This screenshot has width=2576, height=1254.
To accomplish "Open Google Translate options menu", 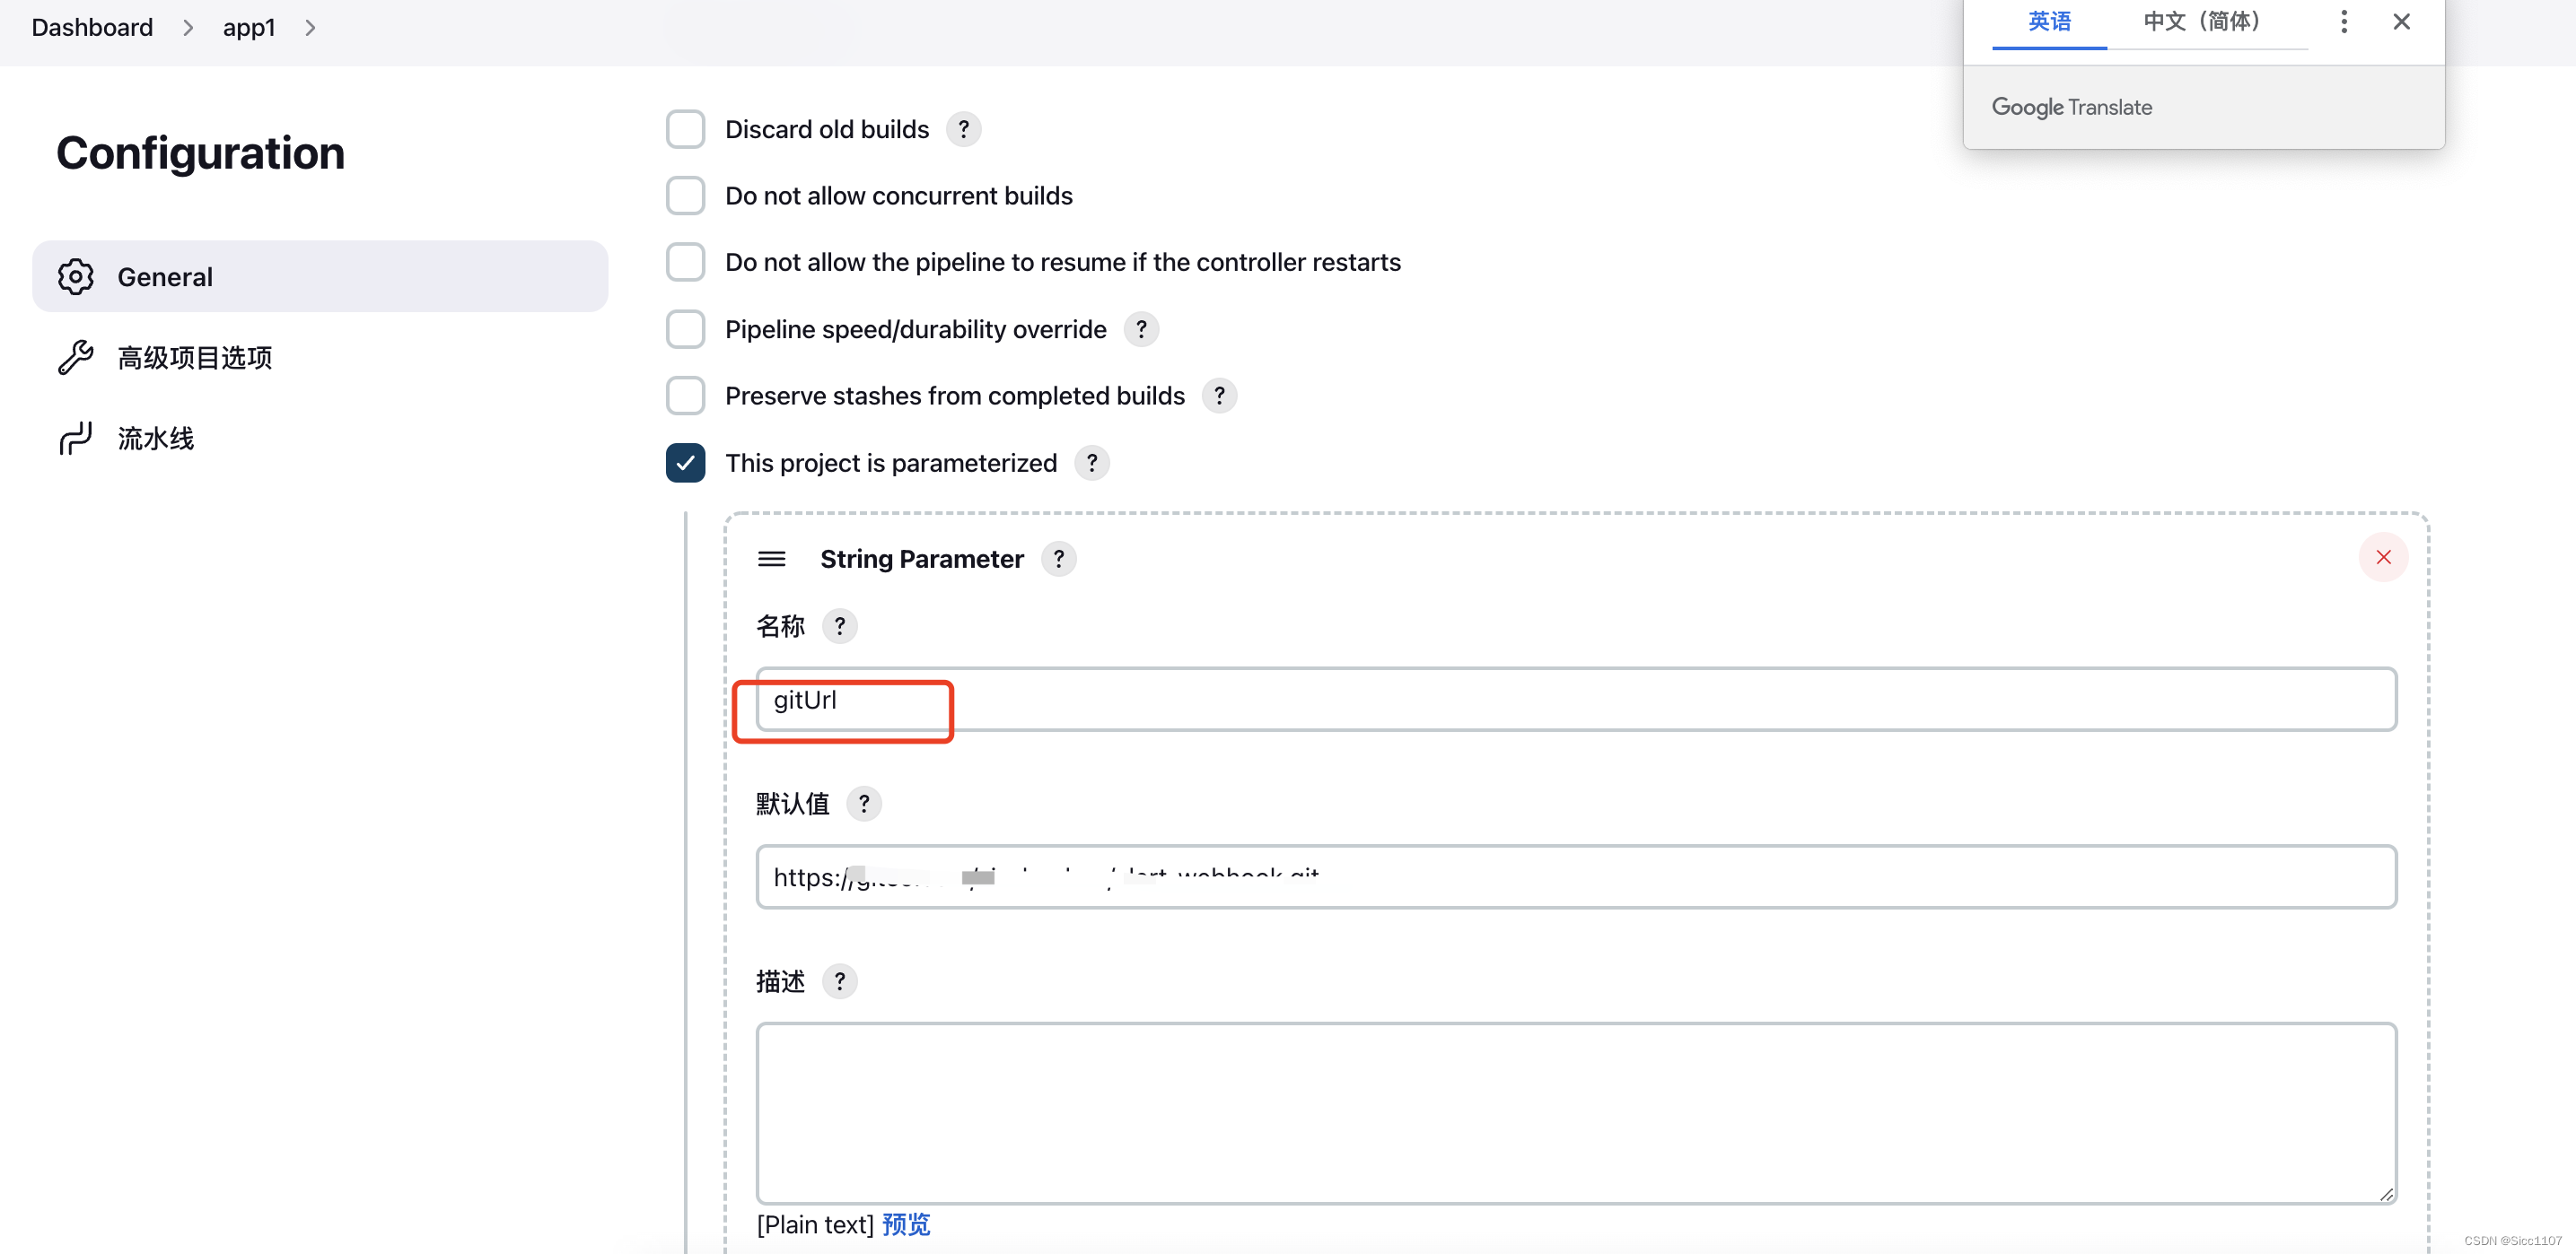I will coord(2344,22).
